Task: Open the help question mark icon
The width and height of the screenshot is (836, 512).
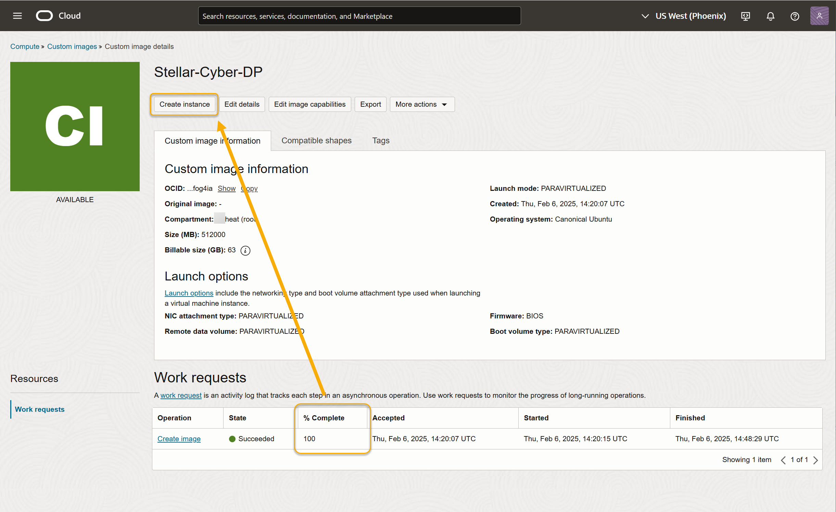Action: click(795, 16)
